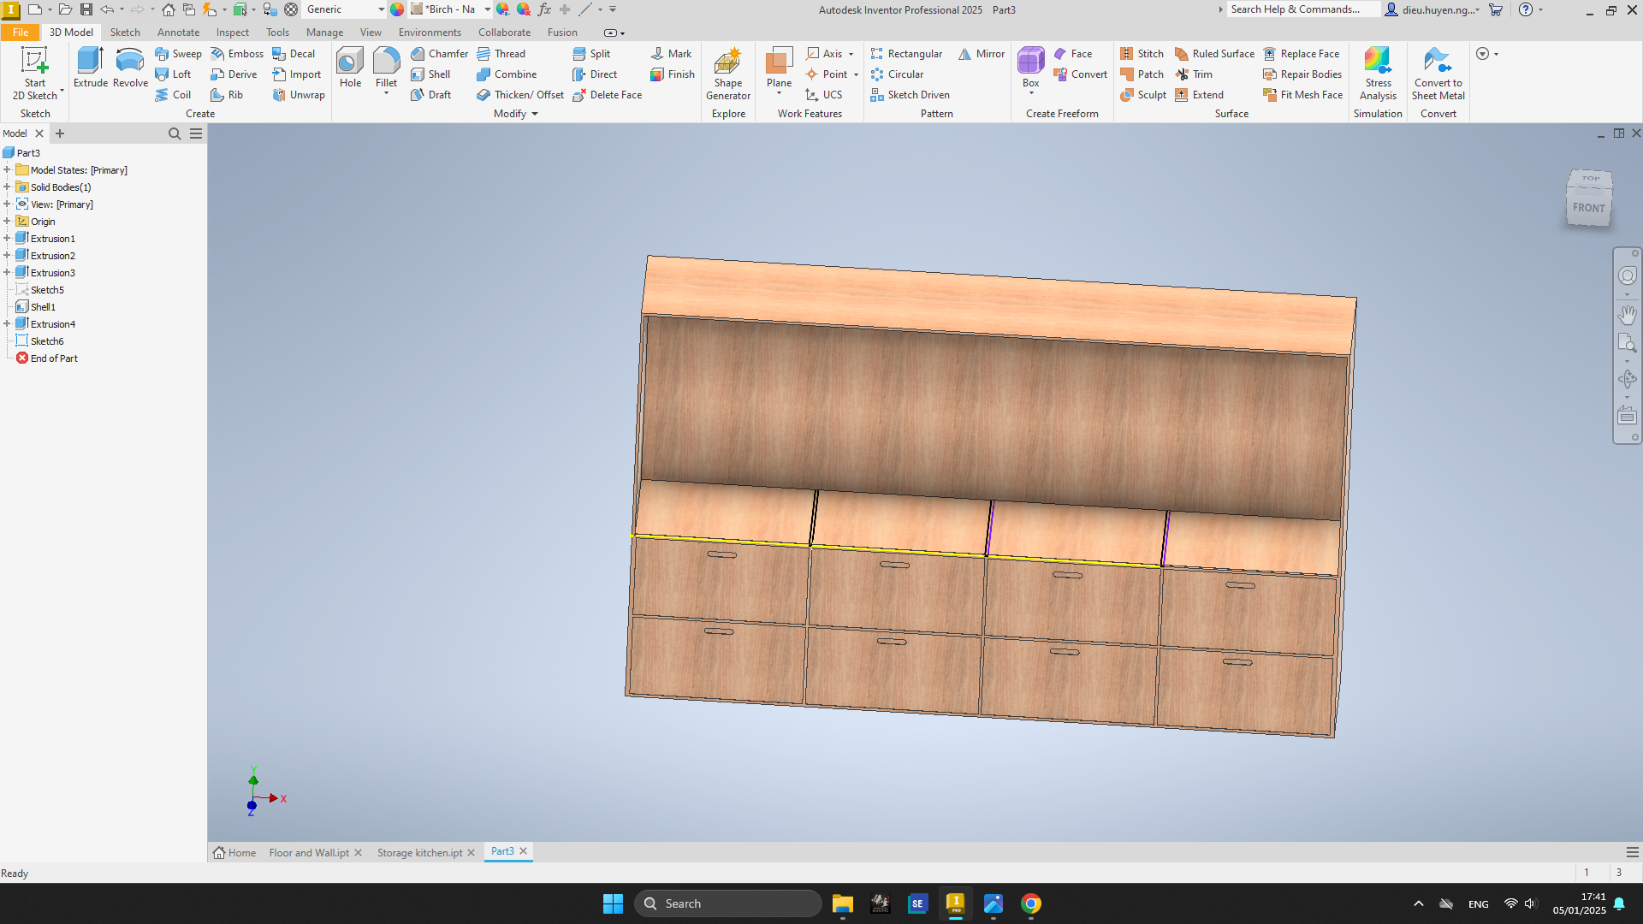
Task: Select the Shell tool
Action: coord(430,74)
